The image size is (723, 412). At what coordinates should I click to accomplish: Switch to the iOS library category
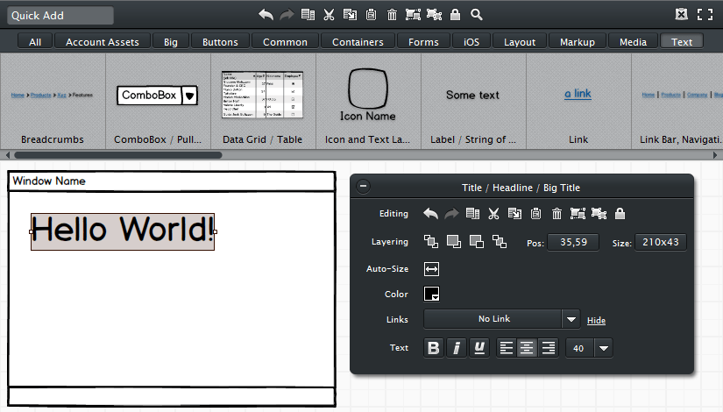(471, 42)
